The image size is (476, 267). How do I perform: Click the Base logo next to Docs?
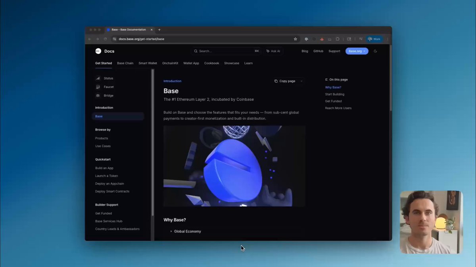98,51
